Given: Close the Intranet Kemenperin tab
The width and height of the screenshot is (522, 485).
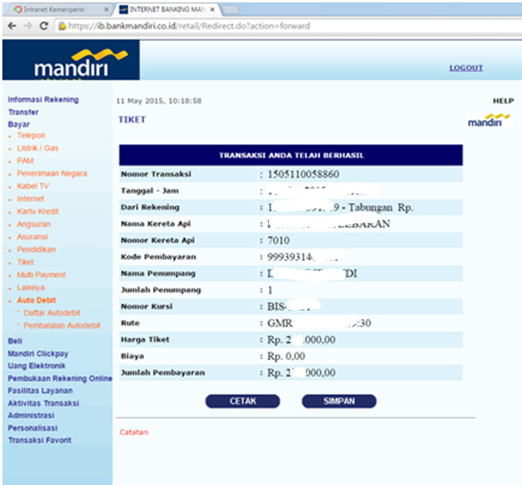Looking at the screenshot, I should tap(107, 10).
